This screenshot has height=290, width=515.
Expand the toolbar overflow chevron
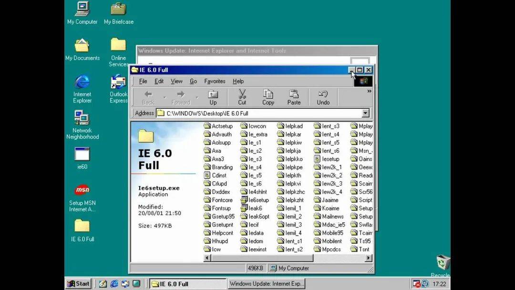click(369, 91)
